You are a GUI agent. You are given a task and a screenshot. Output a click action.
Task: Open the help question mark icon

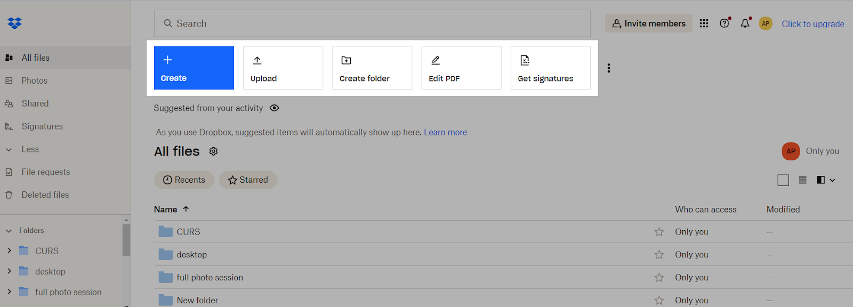point(724,23)
